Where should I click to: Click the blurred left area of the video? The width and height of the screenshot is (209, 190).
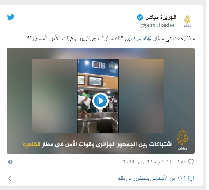click(x=55, y=96)
